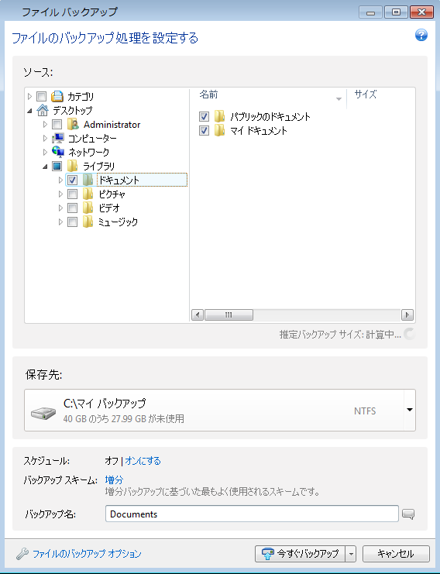Click the backup comment speech bubble icon
Image resolution: width=440 pixels, height=574 pixels.
[408, 514]
